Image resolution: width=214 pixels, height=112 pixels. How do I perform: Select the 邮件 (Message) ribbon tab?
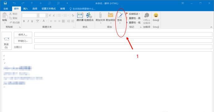(16, 9)
